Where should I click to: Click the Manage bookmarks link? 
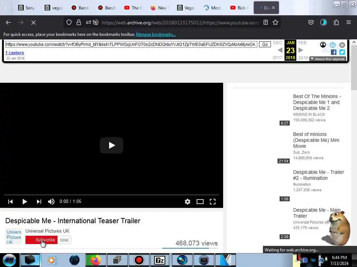(156, 34)
